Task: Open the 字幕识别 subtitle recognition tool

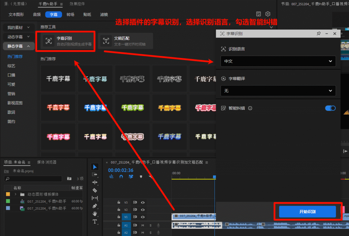Action: tap(65, 41)
